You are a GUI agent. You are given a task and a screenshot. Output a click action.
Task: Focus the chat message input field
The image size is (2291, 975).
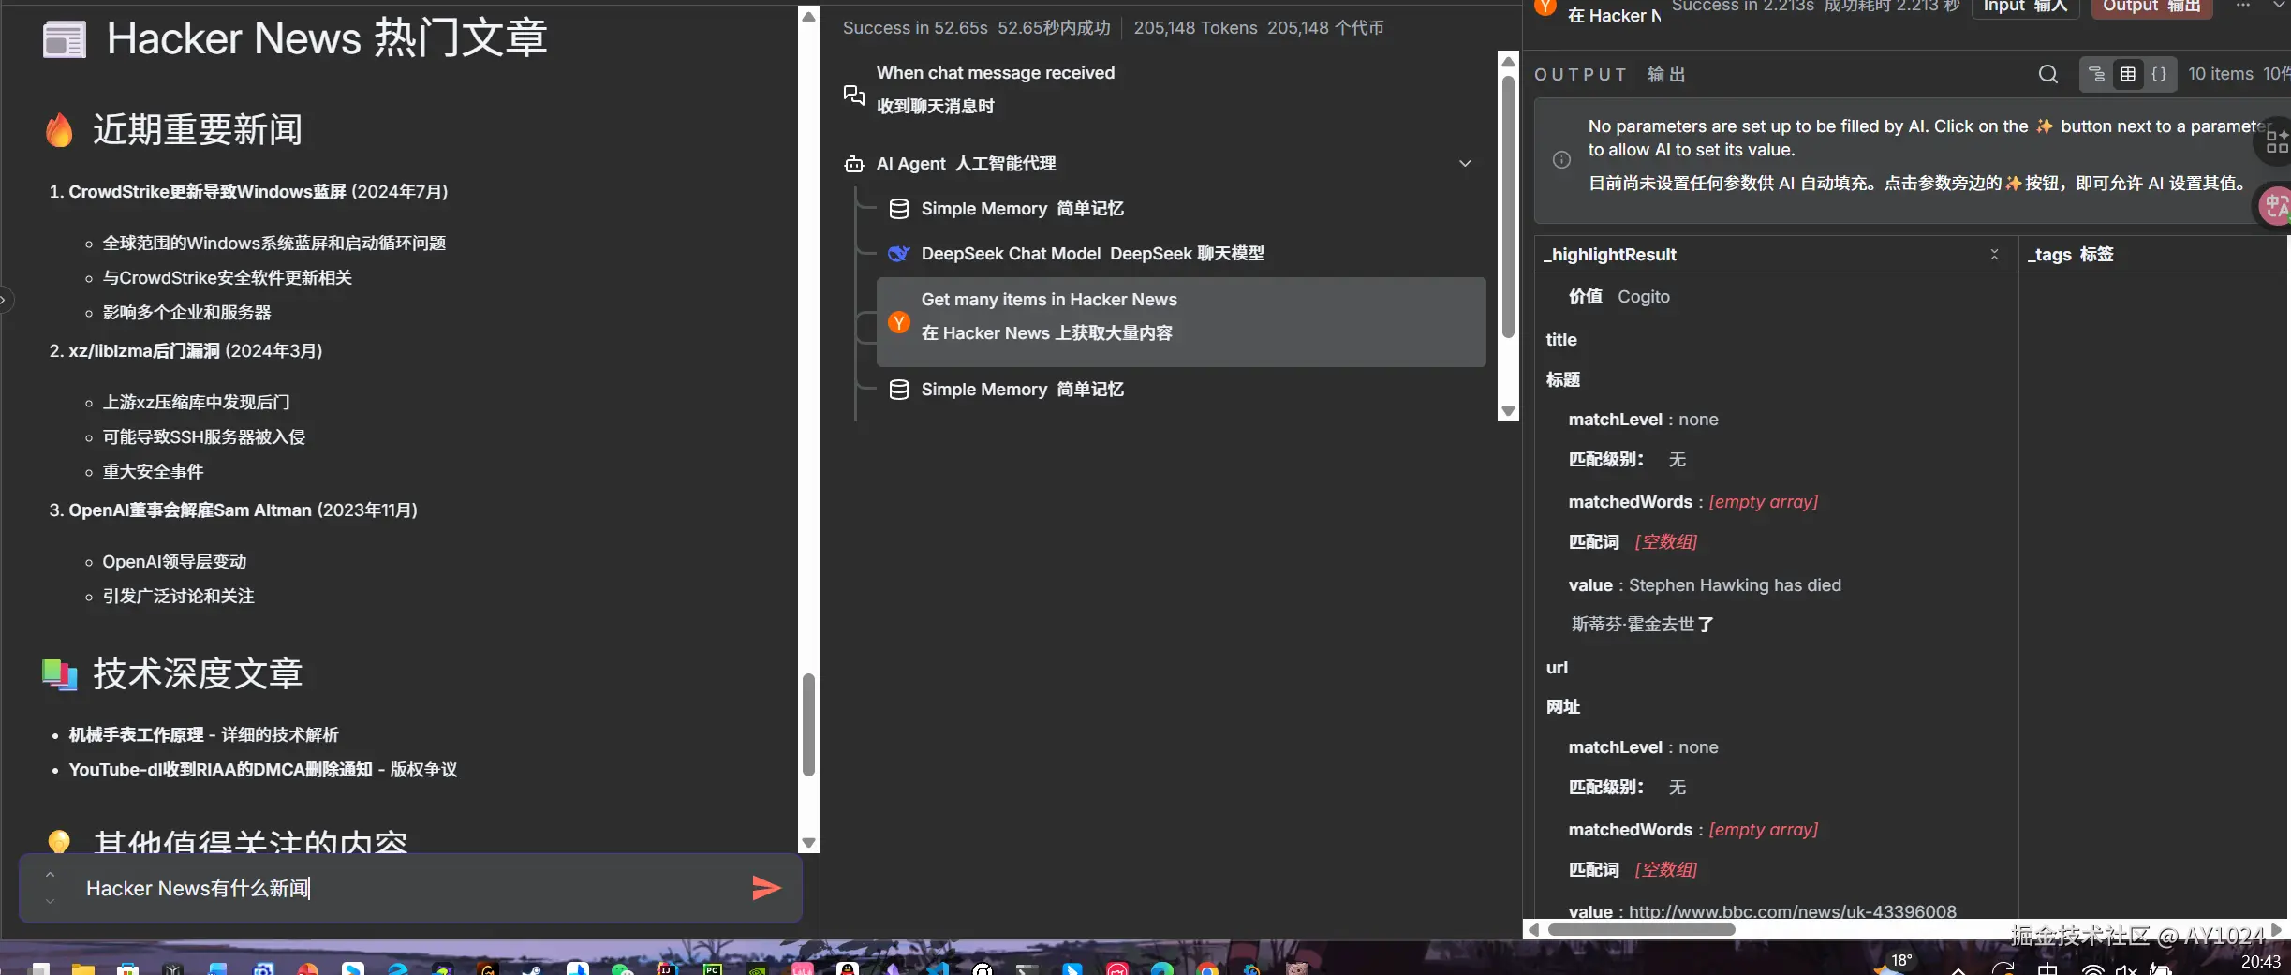pos(412,888)
